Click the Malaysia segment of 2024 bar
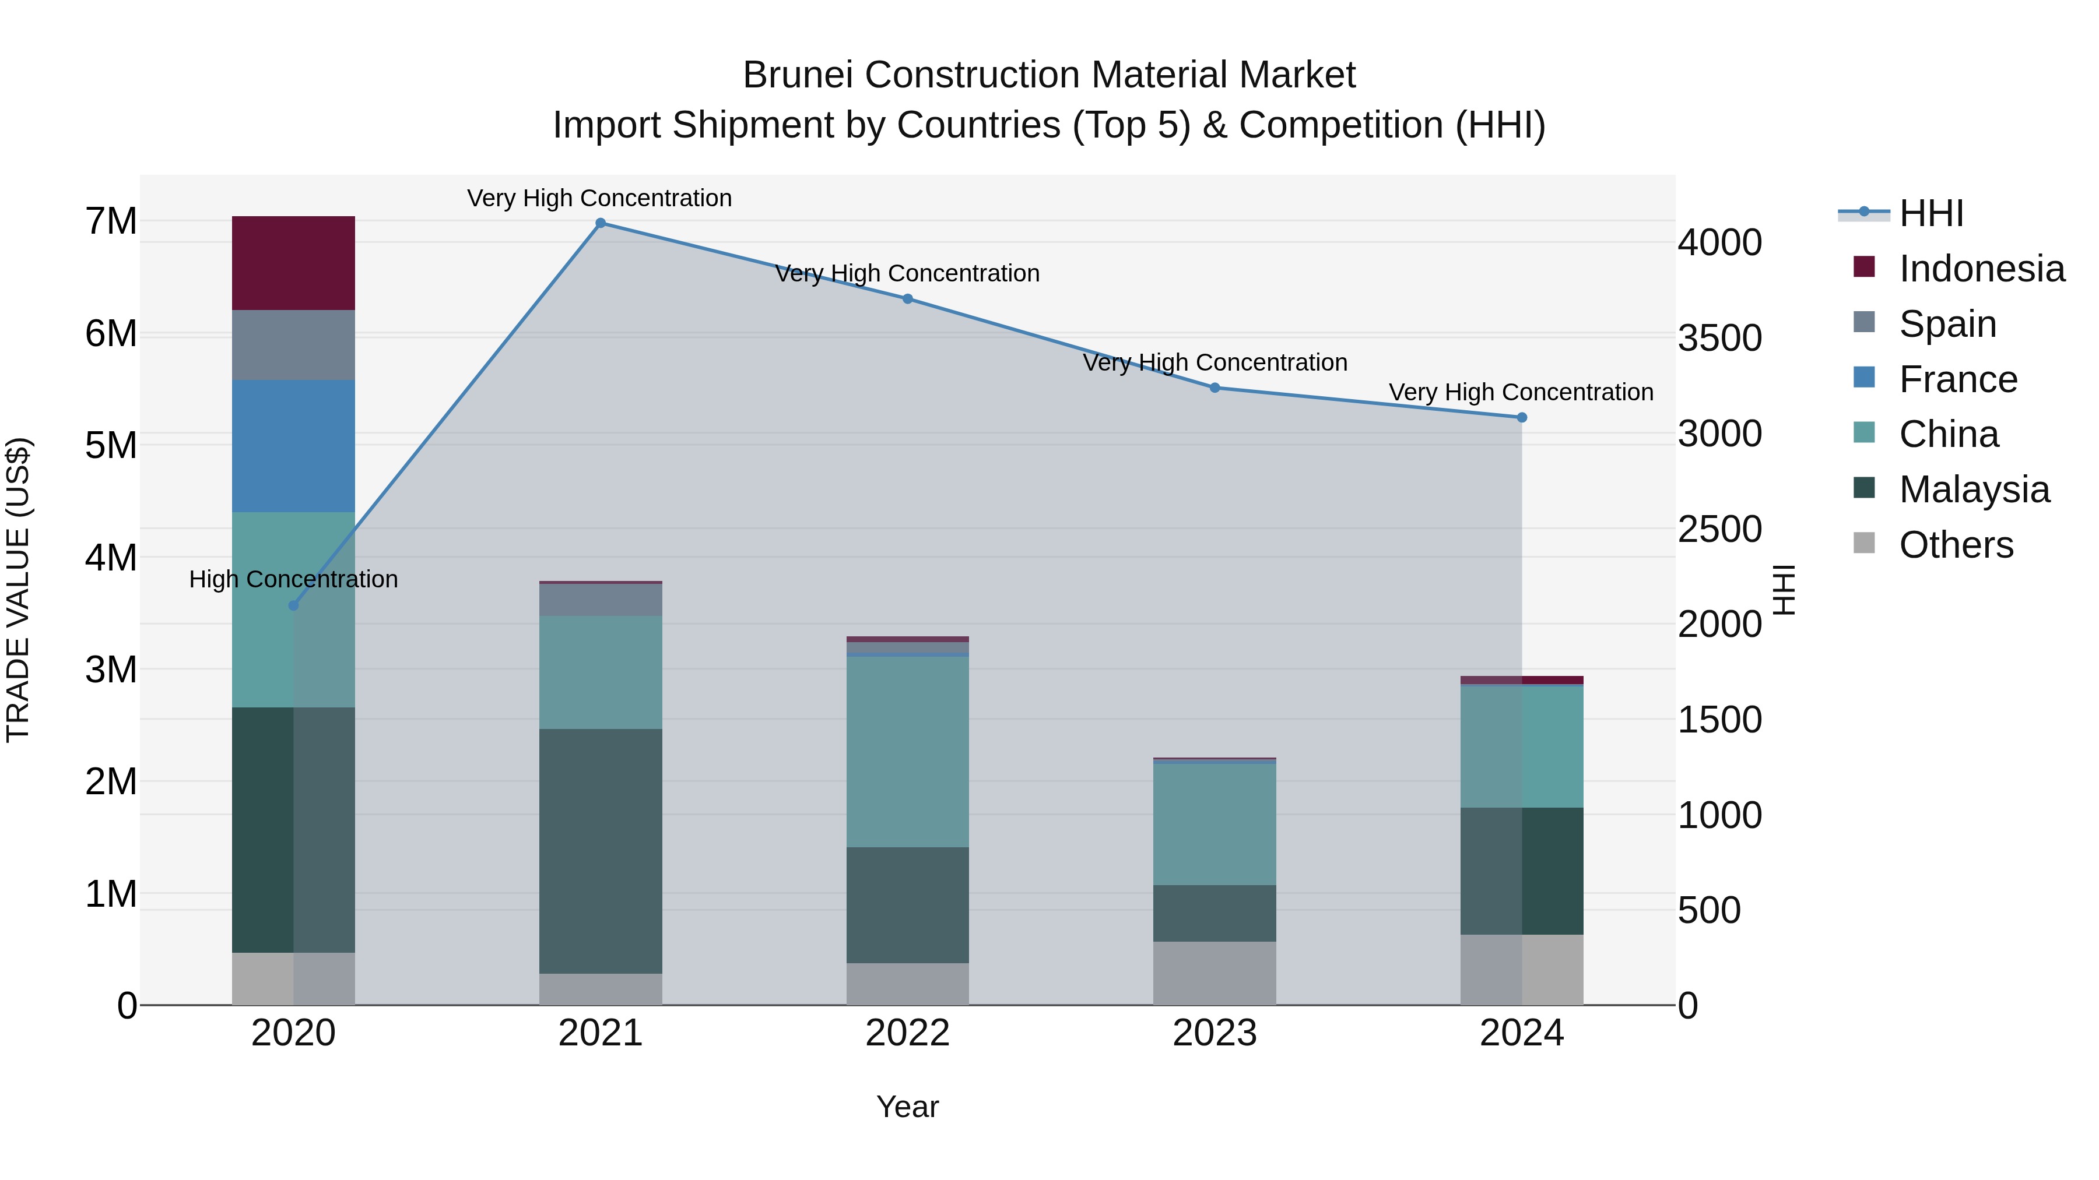Image resolution: width=2099 pixels, height=1180 pixels. (1521, 871)
